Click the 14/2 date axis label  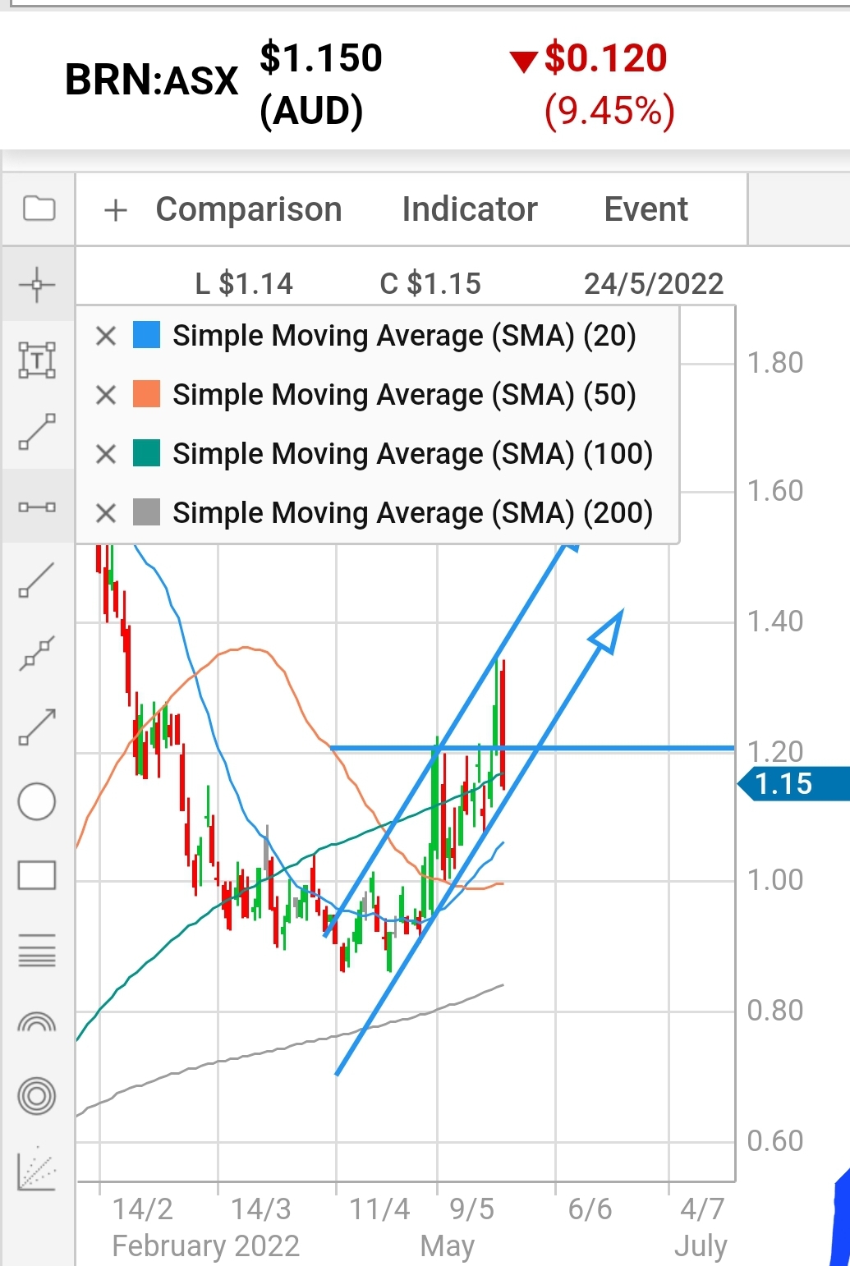click(x=143, y=1209)
